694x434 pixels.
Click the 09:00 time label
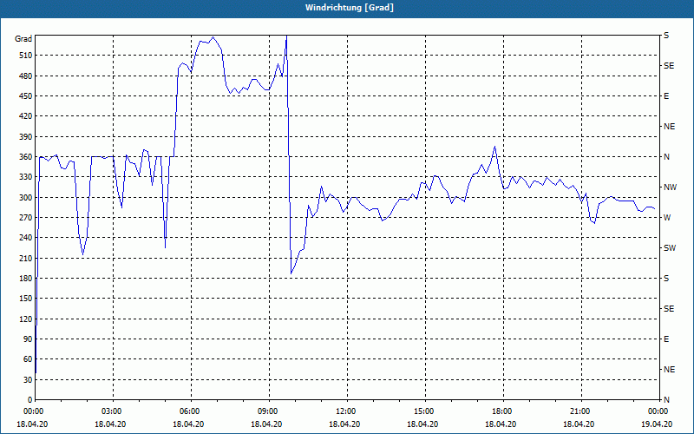click(269, 411)
